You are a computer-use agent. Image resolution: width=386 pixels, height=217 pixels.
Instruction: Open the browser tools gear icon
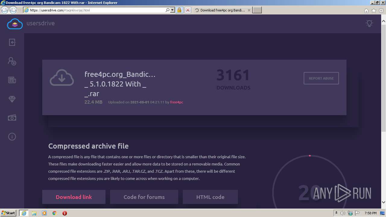coord(381,11)
